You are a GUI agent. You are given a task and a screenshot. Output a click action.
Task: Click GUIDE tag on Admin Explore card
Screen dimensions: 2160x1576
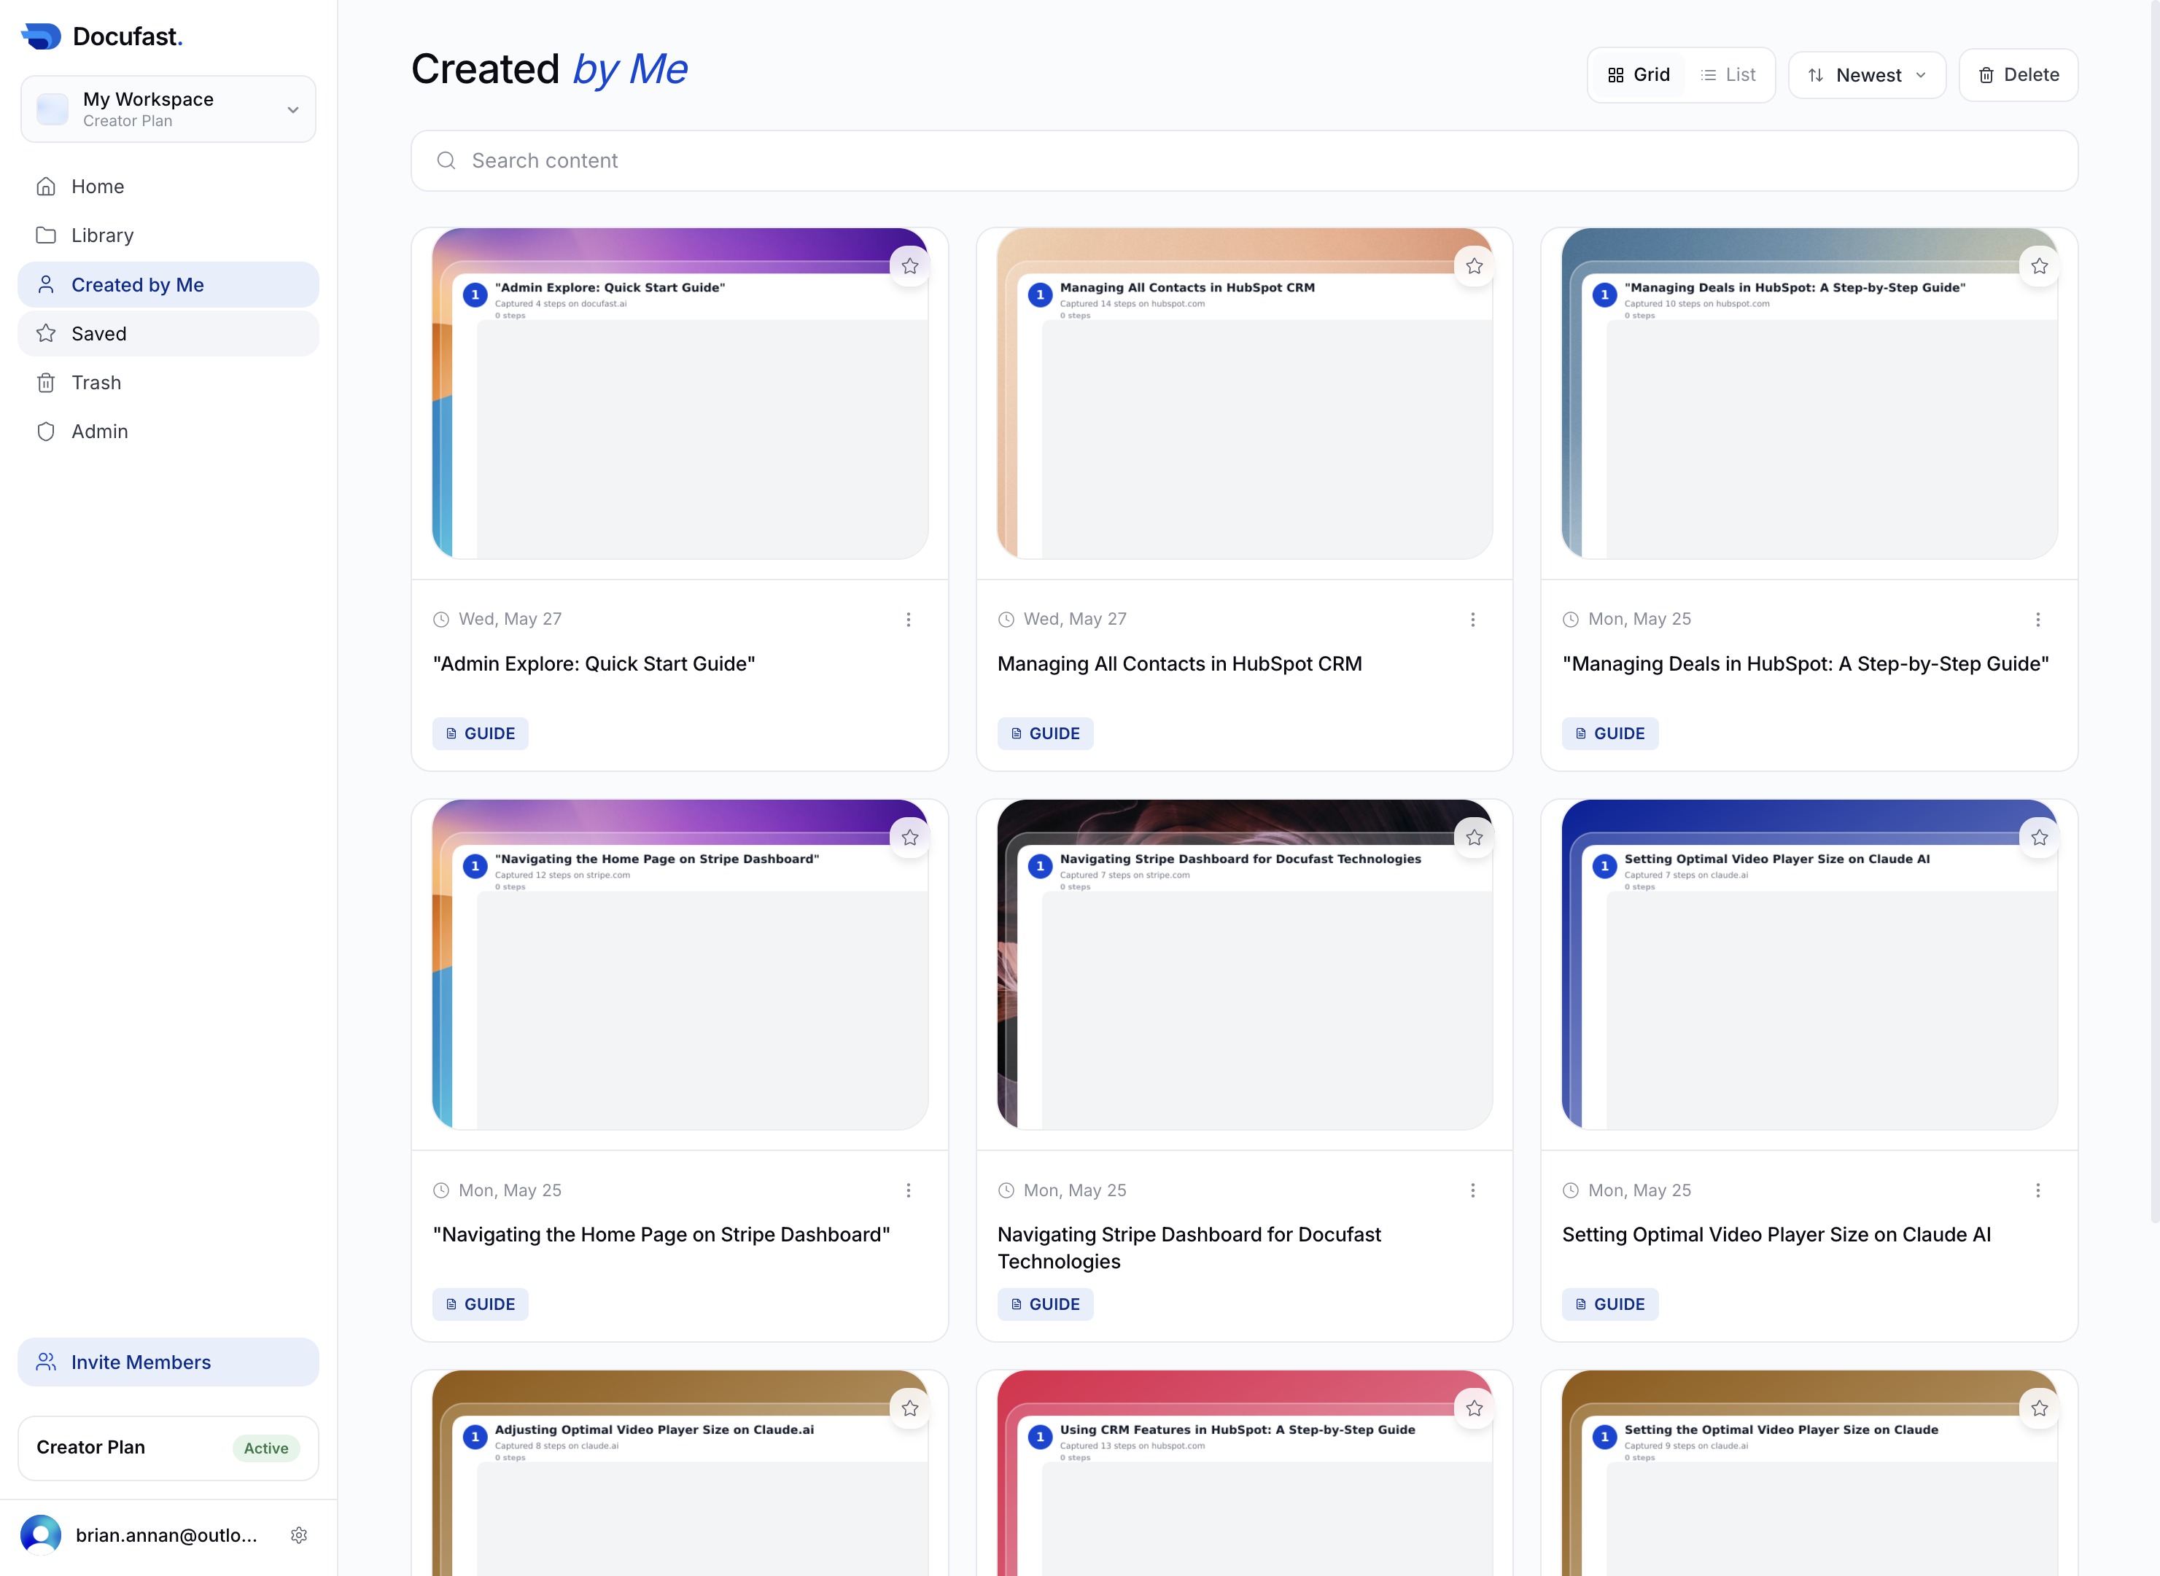pos(480,733)
